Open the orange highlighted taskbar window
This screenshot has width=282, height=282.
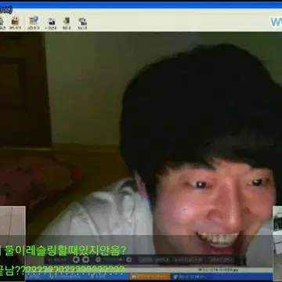pos(150,277)
